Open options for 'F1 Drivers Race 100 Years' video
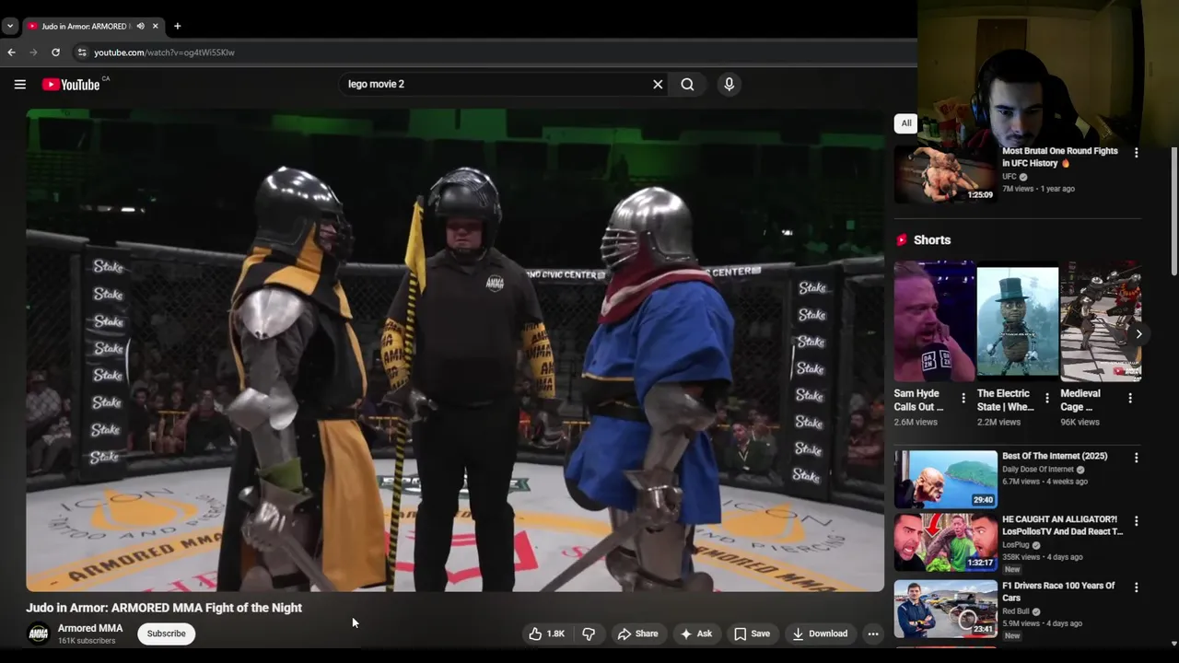 [1136, 587]
